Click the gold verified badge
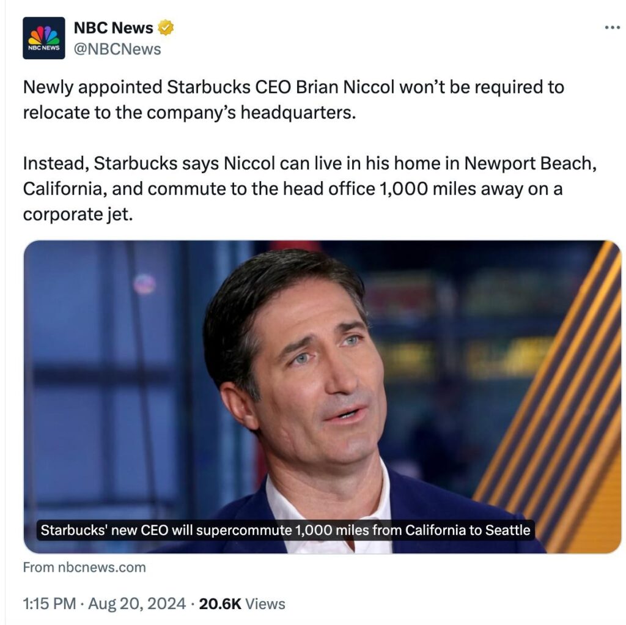 tap(165, 28)
